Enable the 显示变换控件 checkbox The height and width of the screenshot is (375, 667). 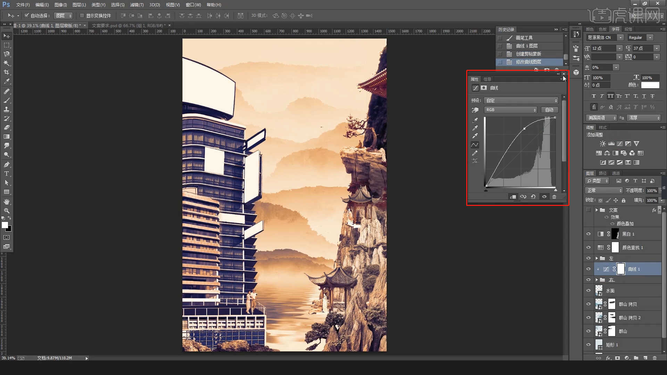click(82, 16)
